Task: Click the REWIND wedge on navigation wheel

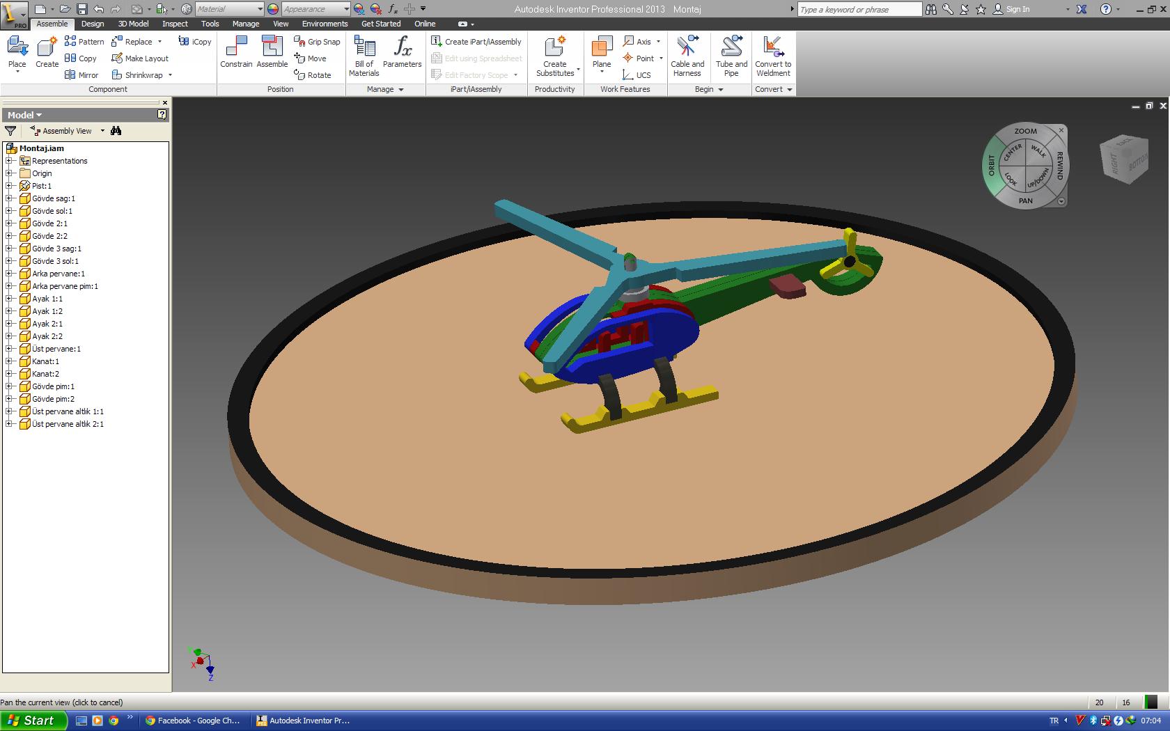Action: 1059,166
